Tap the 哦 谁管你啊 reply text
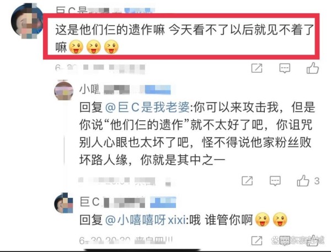 220,220
